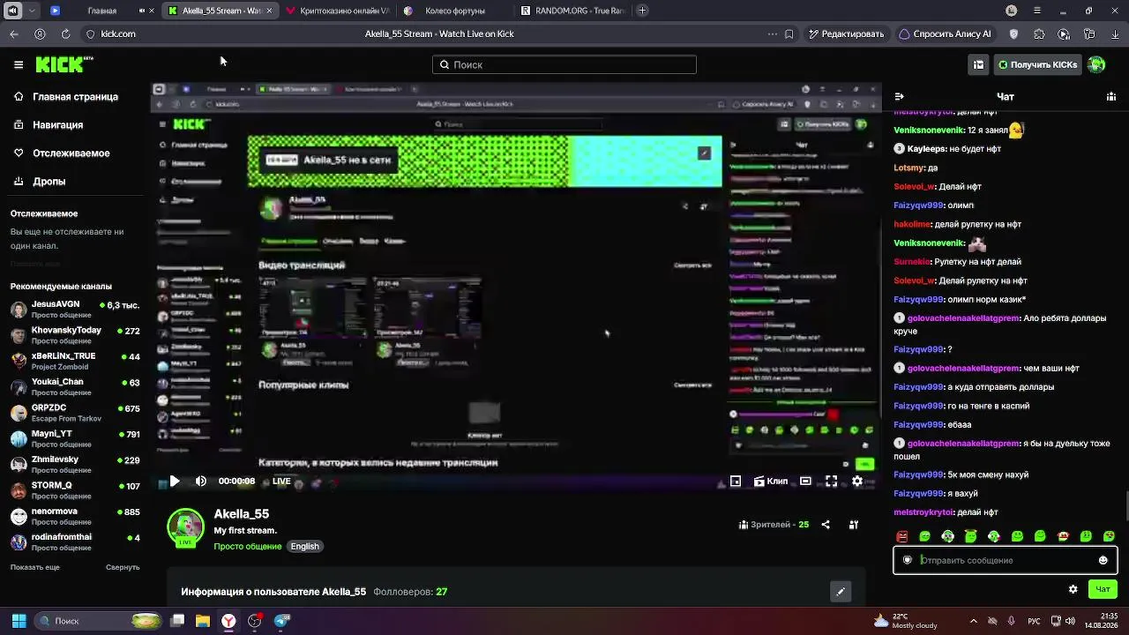Open the user avatar menu in Kick header

point(1096,64)
